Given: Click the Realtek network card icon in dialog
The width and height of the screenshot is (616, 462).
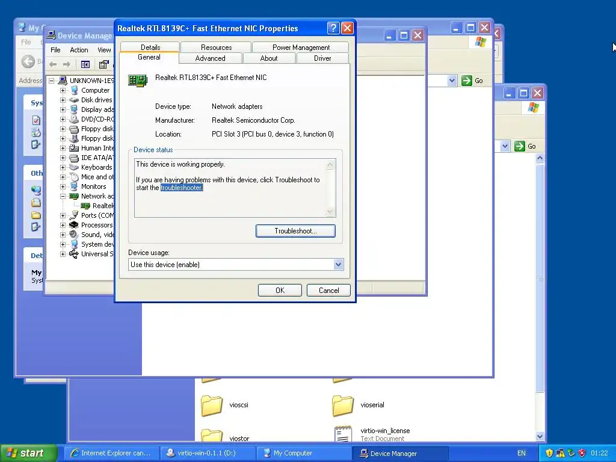Looking at the screenshot, I should 138,81.
